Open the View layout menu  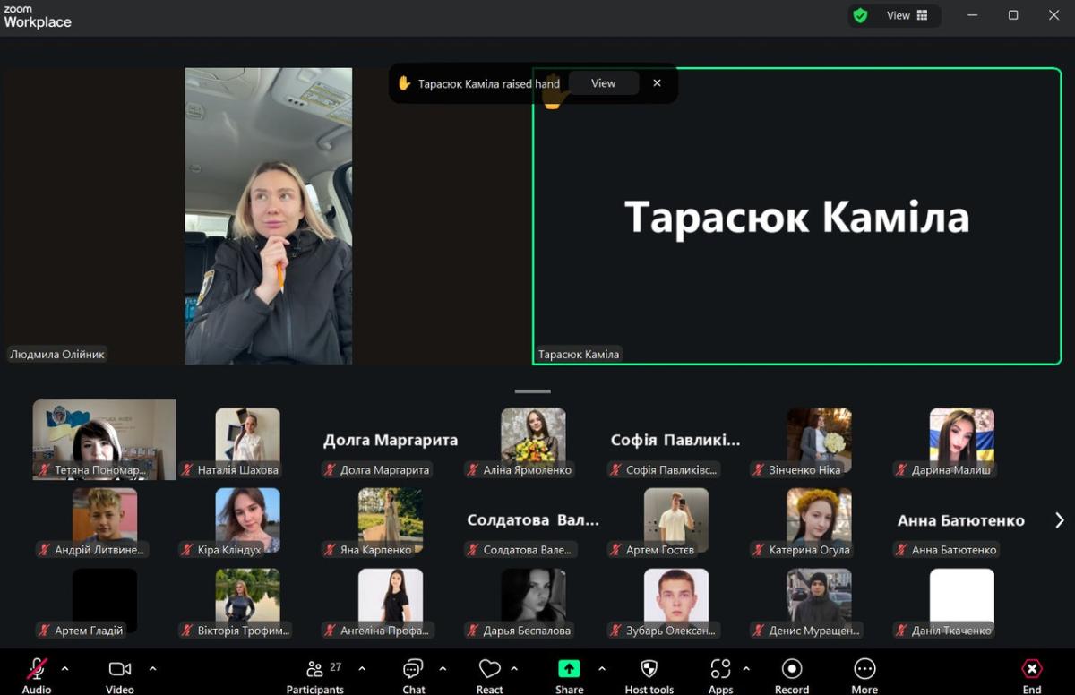pyautogui.click(x=907, y=15)
